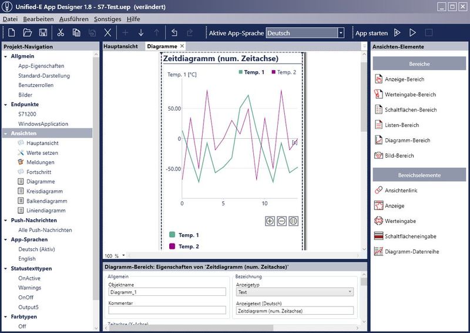Click the new project icon in toolbar
This screenshot has width=470, height=333.
pyautogui.click(x=11, y=33)
